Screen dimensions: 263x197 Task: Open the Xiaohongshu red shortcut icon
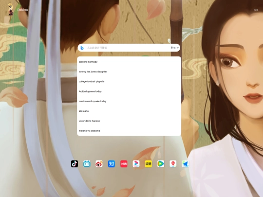pyautogui.click(x=124, y=164)
